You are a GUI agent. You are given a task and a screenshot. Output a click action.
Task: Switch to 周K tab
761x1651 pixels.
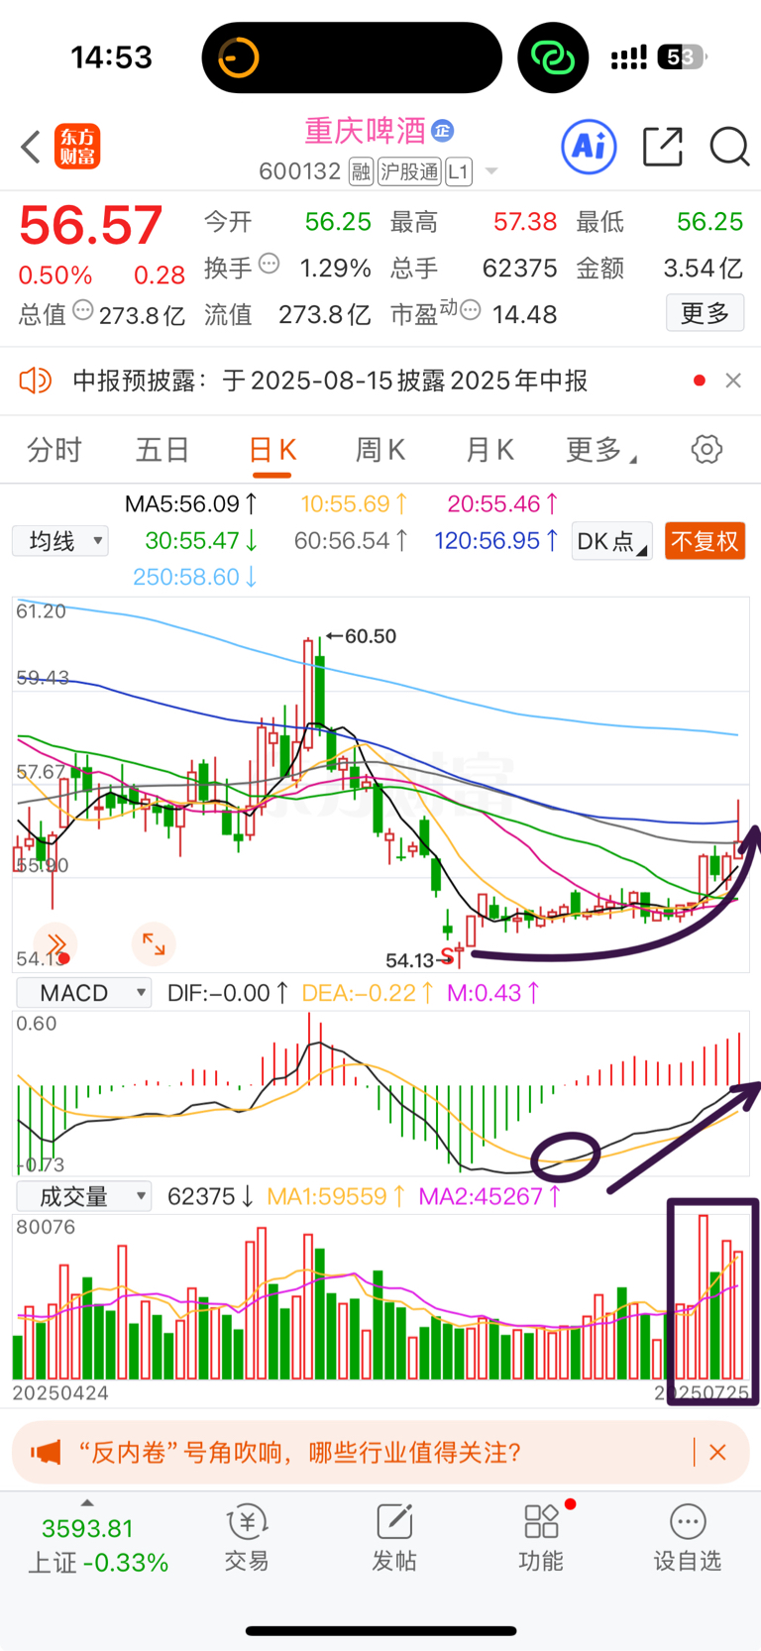(x=380, y=450)
